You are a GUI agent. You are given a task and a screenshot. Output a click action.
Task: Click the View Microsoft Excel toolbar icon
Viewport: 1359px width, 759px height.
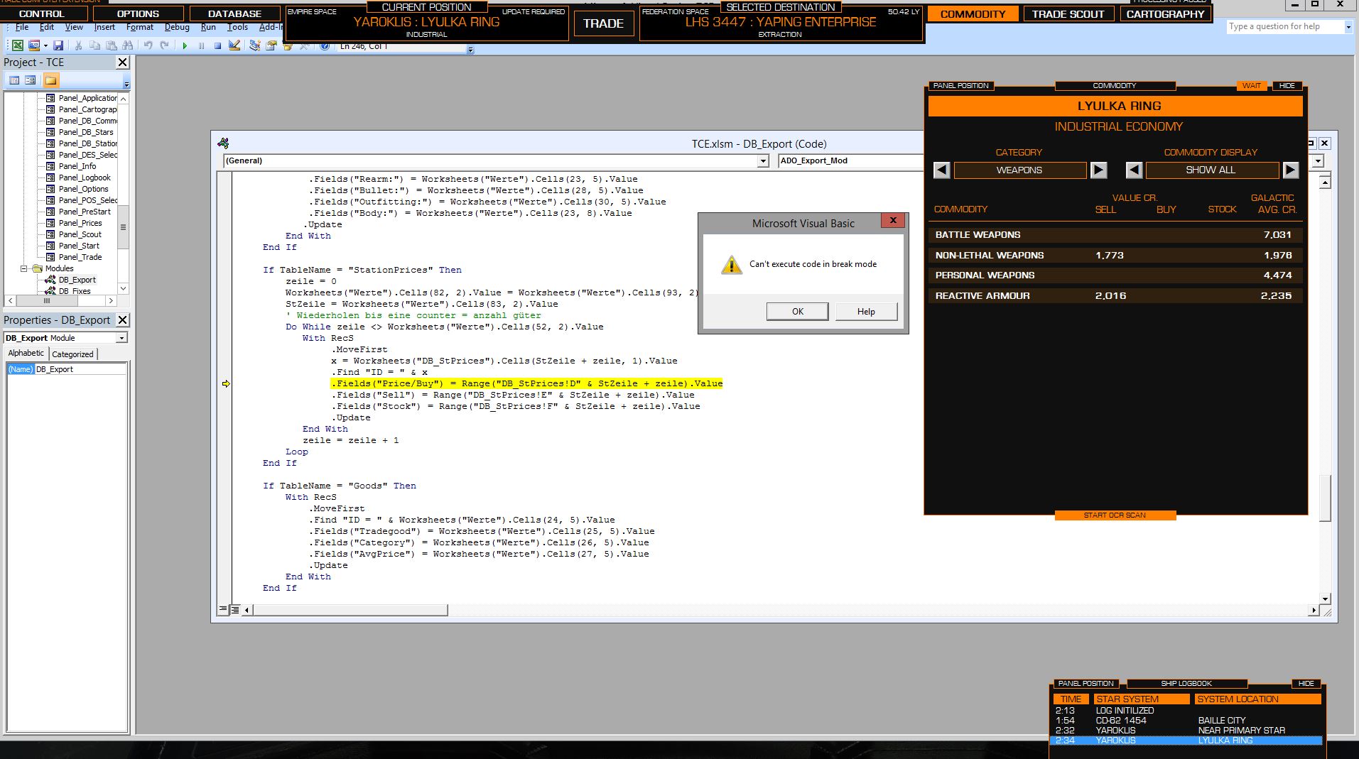click(x=17, y=45)
